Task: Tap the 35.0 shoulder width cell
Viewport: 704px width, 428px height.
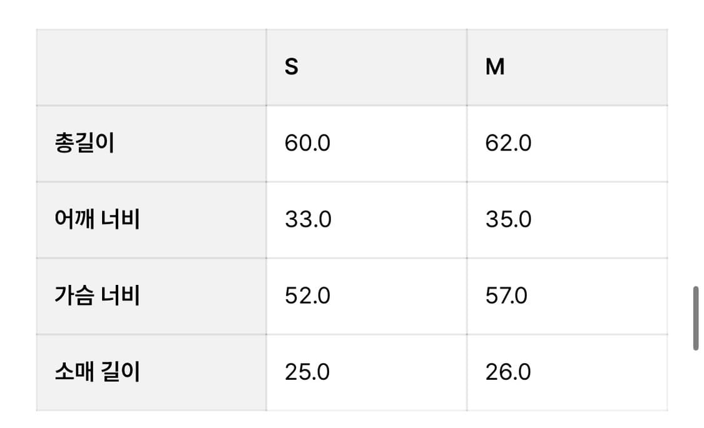Action: [x=508, y=220]
